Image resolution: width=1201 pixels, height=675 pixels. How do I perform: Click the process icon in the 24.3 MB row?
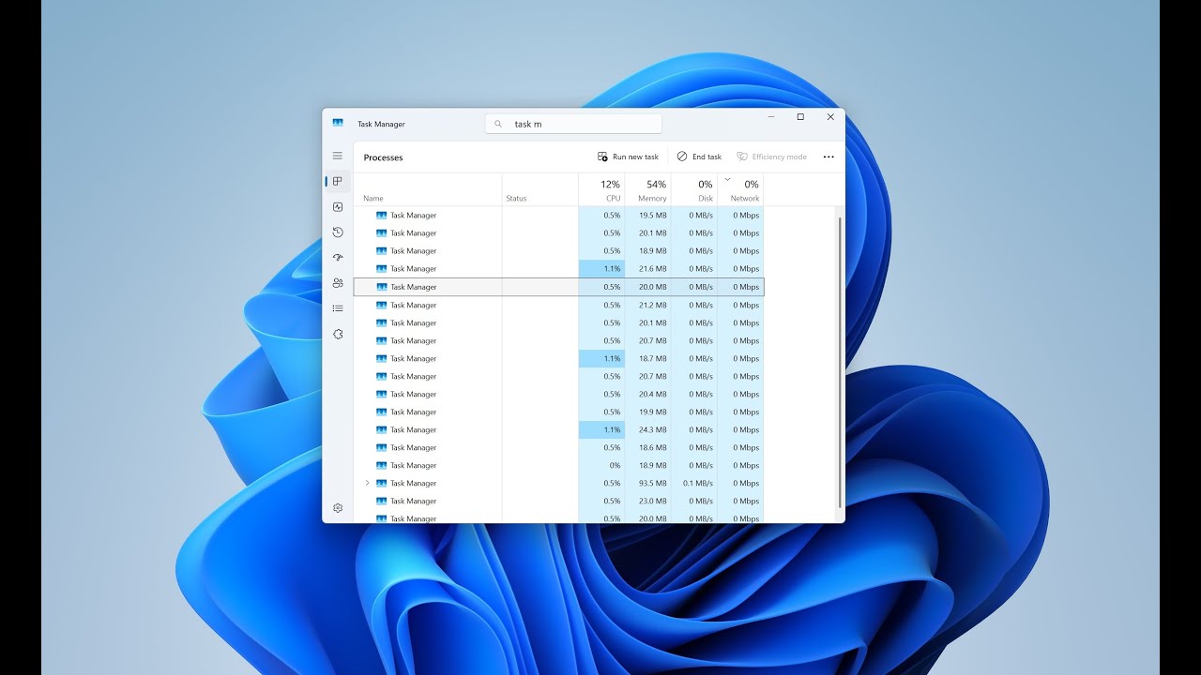click(381, 429)
